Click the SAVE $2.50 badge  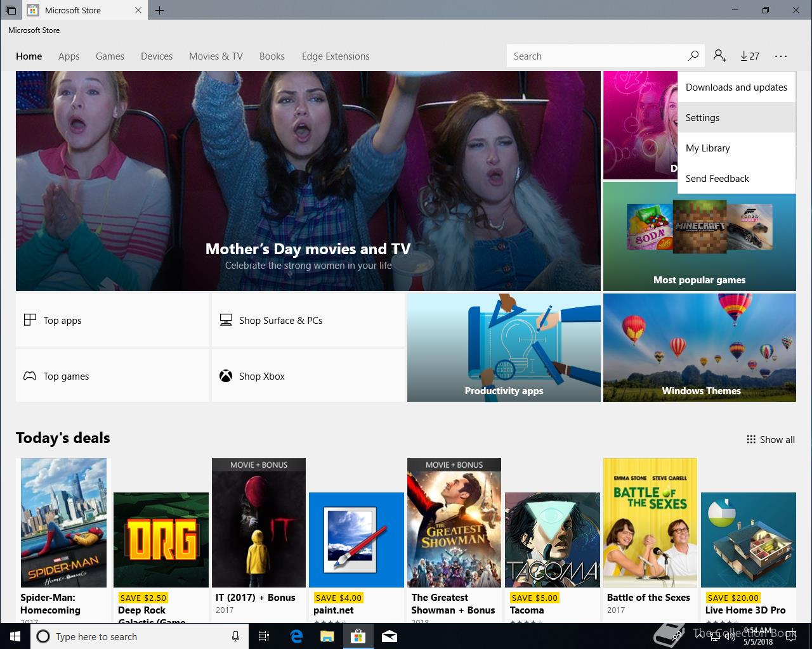[143, 598]
